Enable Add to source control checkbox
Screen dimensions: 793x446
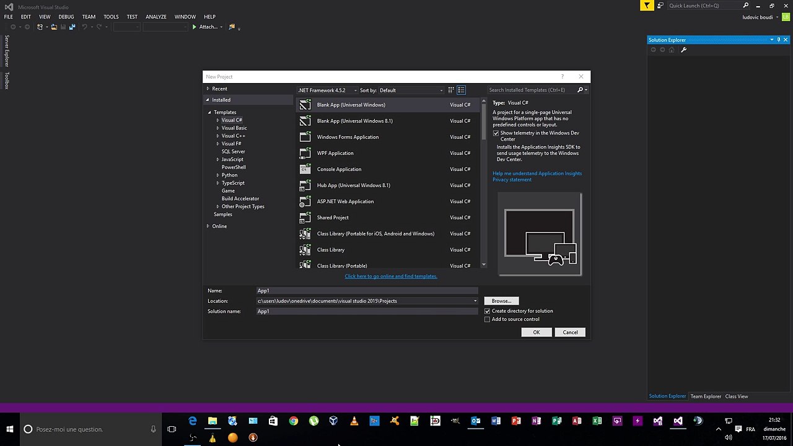[x=487, y=320]
